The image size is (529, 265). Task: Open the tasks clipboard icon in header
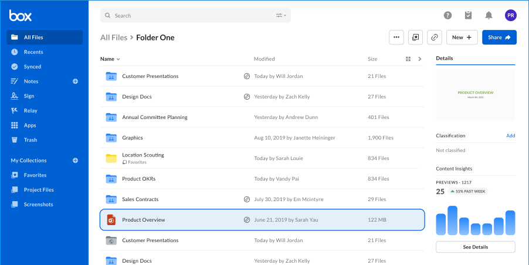point(468,15)
